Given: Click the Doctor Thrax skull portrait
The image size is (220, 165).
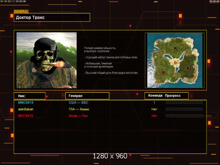Looking at the screenshot, I should point(46,60).
